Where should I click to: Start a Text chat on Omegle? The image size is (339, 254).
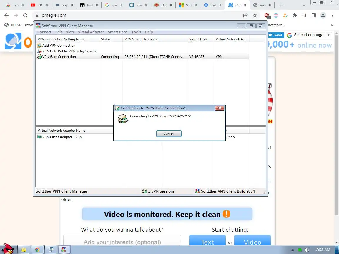(207, 241)
